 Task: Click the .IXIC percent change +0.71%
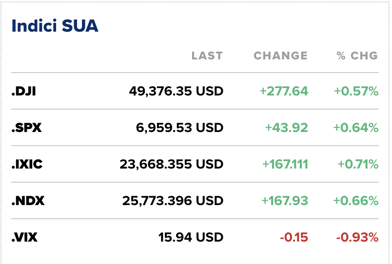(x=358, y=164)
